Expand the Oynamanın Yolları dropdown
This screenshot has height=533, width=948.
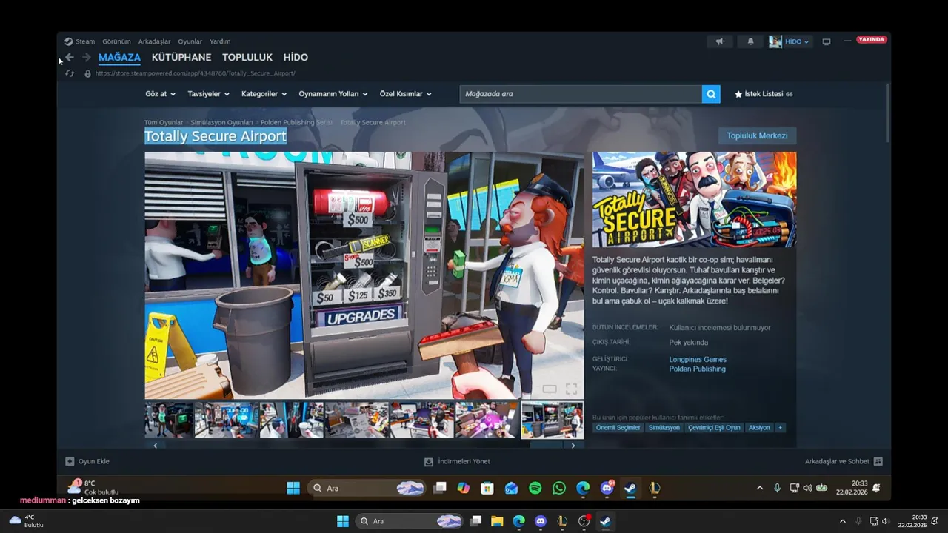click(x=333, y=94)
